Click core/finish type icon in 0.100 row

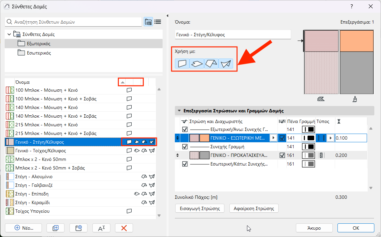coord(321,138)
